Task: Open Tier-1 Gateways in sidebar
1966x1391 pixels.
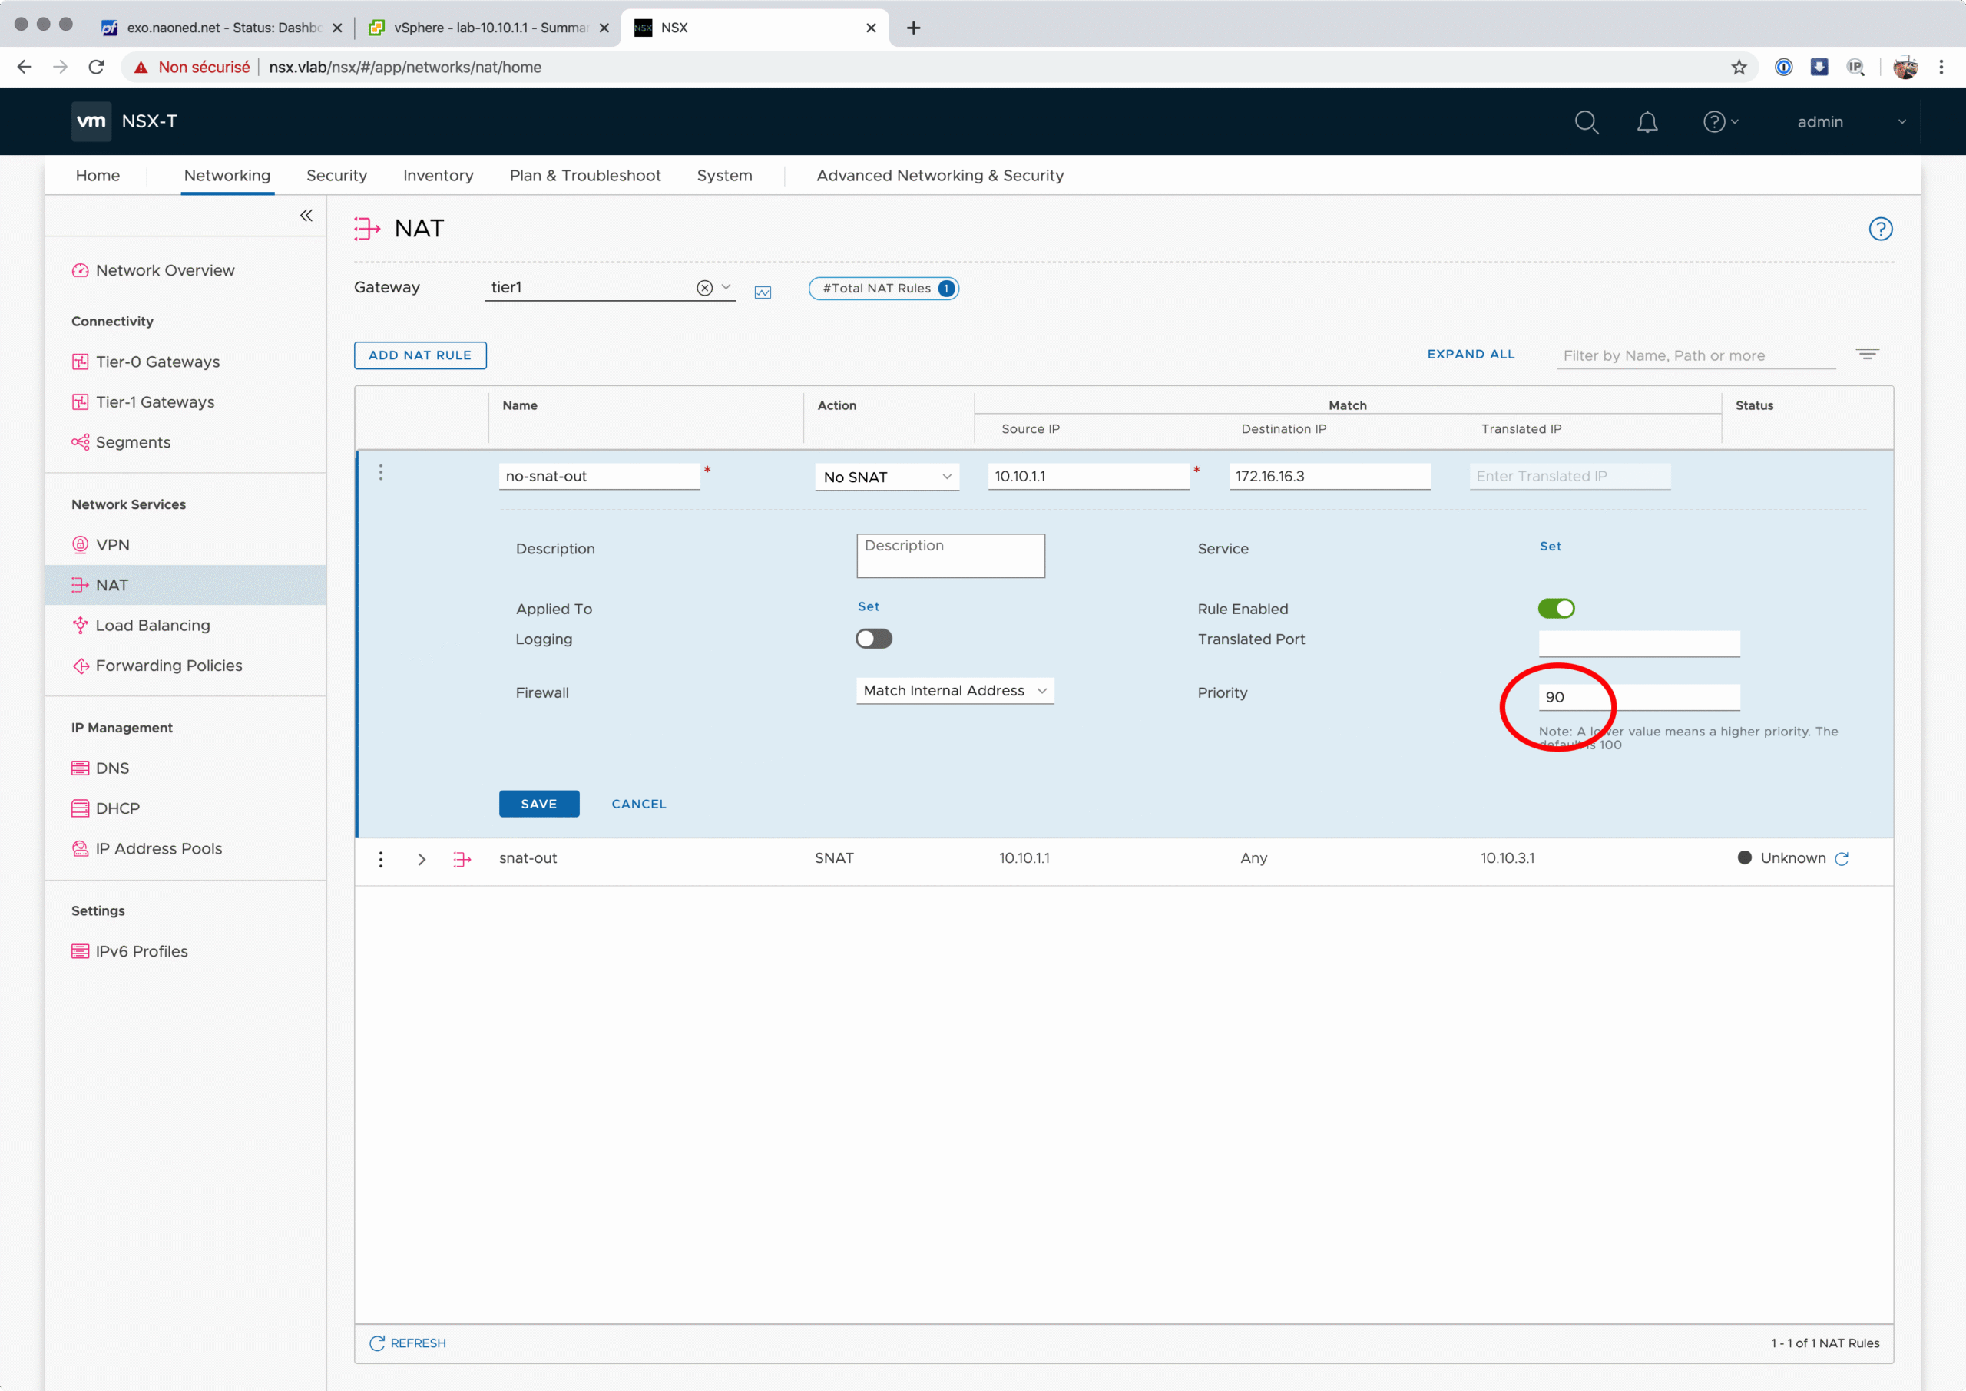Action: [155, 401]
